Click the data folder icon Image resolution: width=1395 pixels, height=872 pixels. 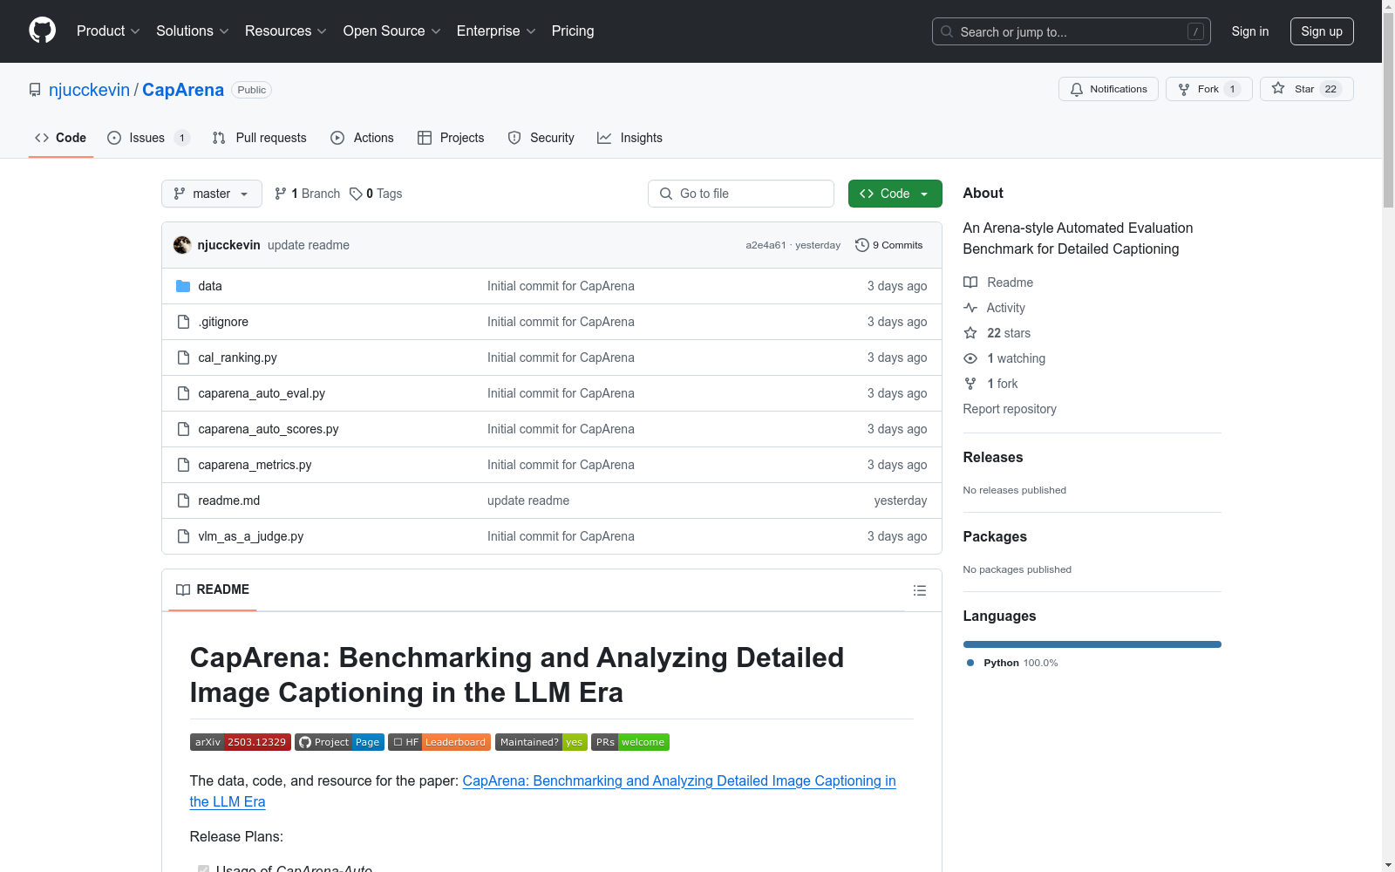[x=183, y=286]
